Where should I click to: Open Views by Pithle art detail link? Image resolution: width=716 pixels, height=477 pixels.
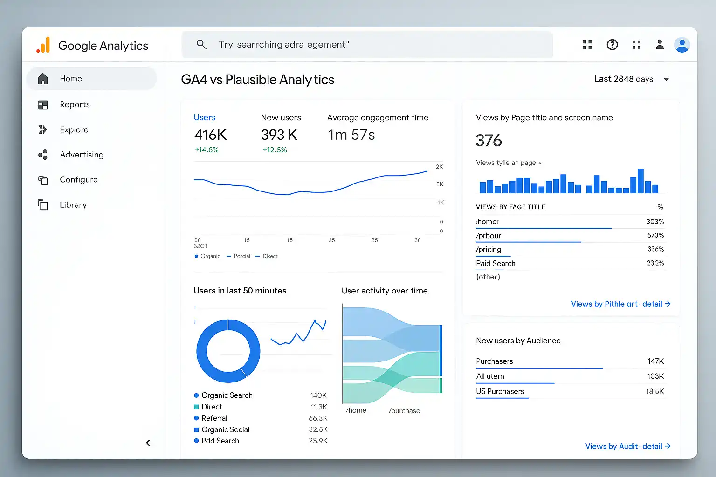(620, 304)
